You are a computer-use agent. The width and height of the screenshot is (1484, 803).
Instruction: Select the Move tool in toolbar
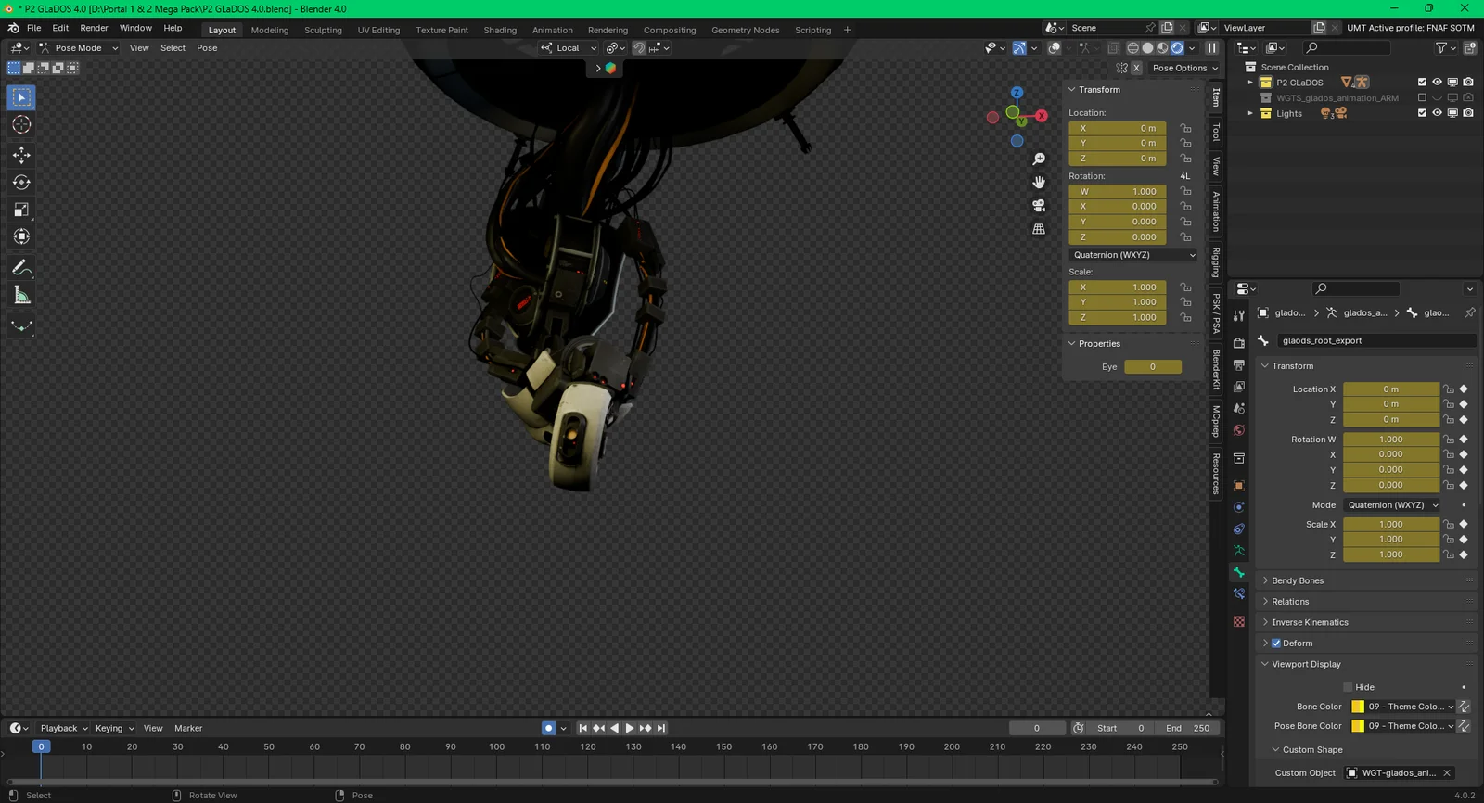[x=21, y=155]
